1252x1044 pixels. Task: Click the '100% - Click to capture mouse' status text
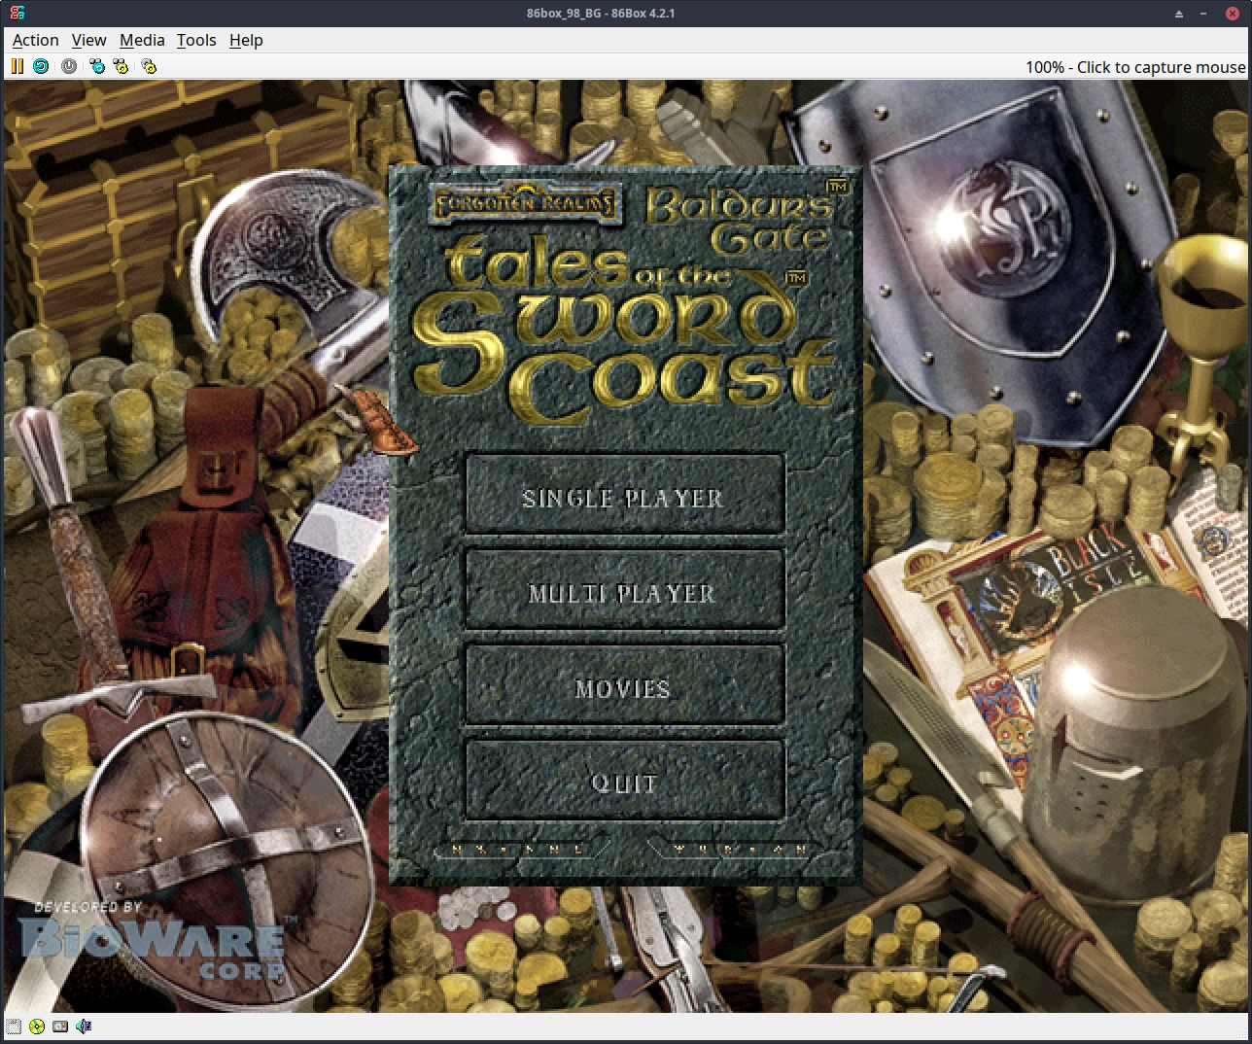[x=1134, y=67]
